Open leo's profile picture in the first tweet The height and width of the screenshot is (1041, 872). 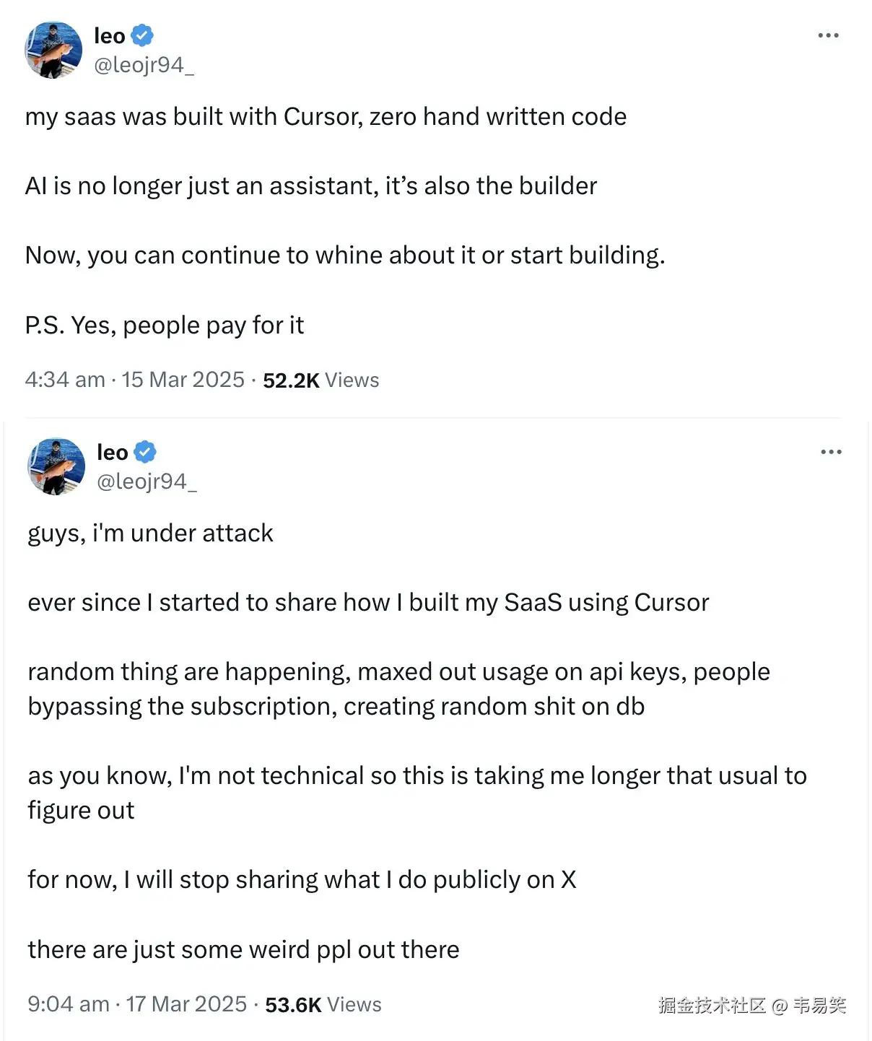[x=53, y=50]
